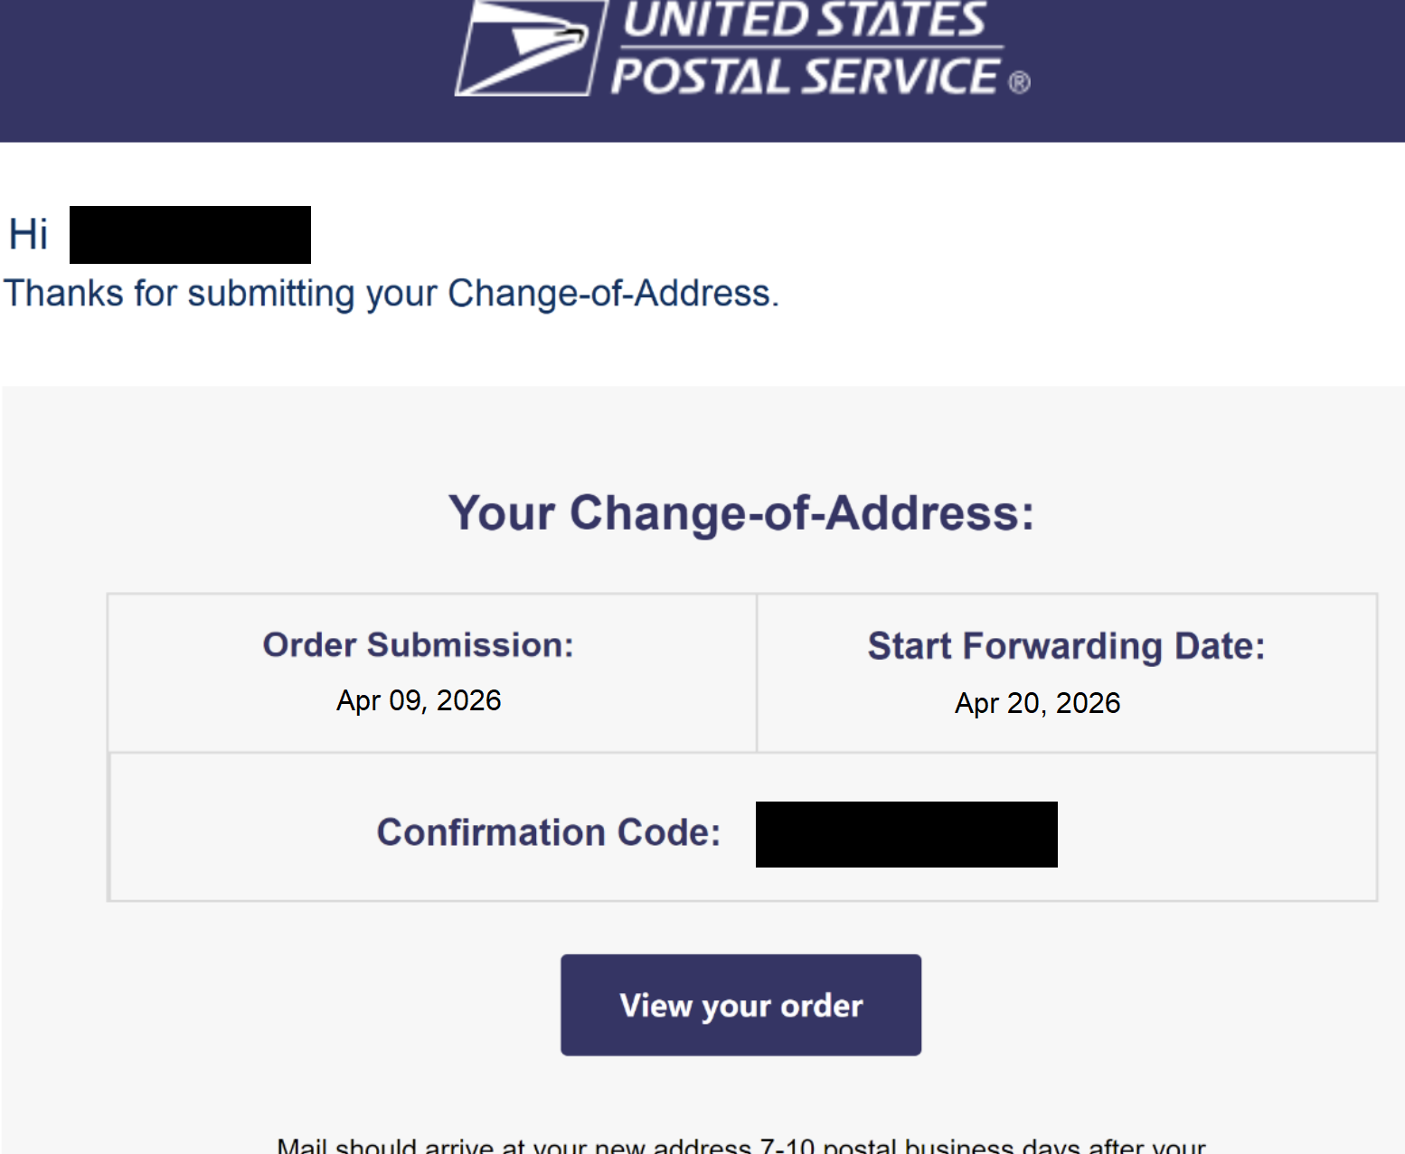1405x1154 pixels.
Task: Select the Apr 20, 2026 forwarding date
Action: point(1037,703)
